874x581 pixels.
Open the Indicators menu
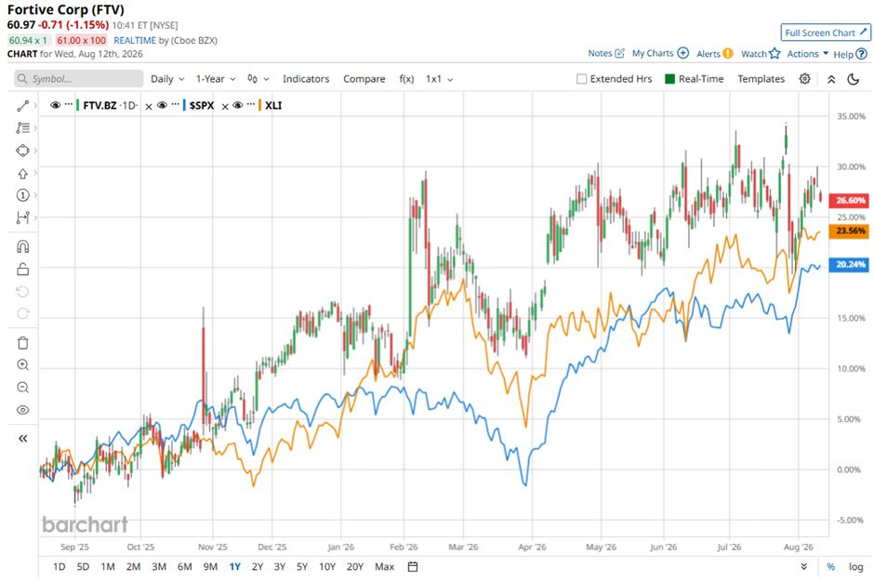click(306, 79)
